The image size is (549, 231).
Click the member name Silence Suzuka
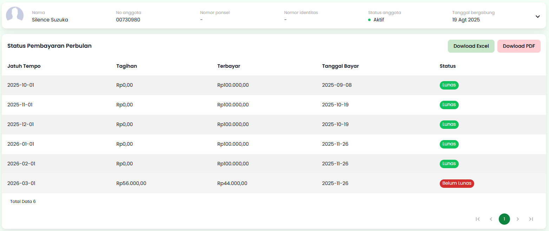pyautogui.click(x=50, y=20)
